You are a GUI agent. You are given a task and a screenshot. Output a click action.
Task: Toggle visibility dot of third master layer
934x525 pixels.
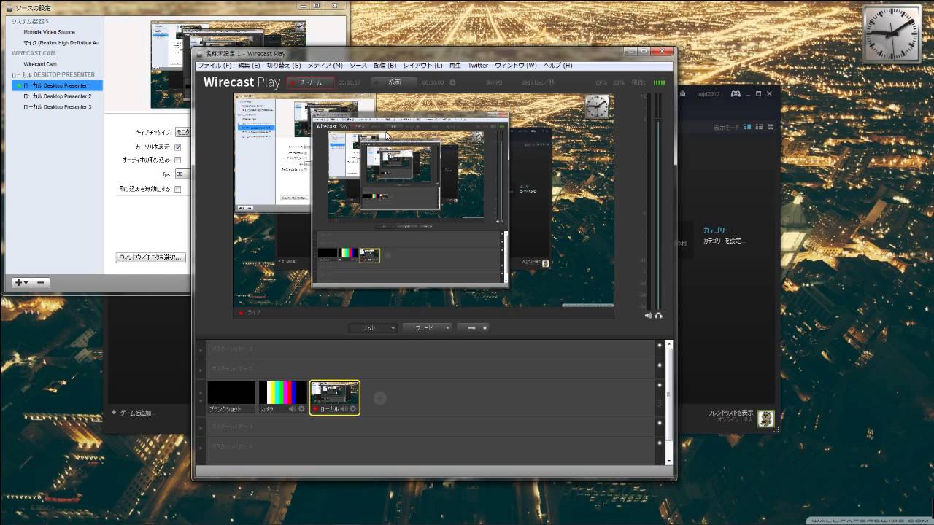click(659, 385)
